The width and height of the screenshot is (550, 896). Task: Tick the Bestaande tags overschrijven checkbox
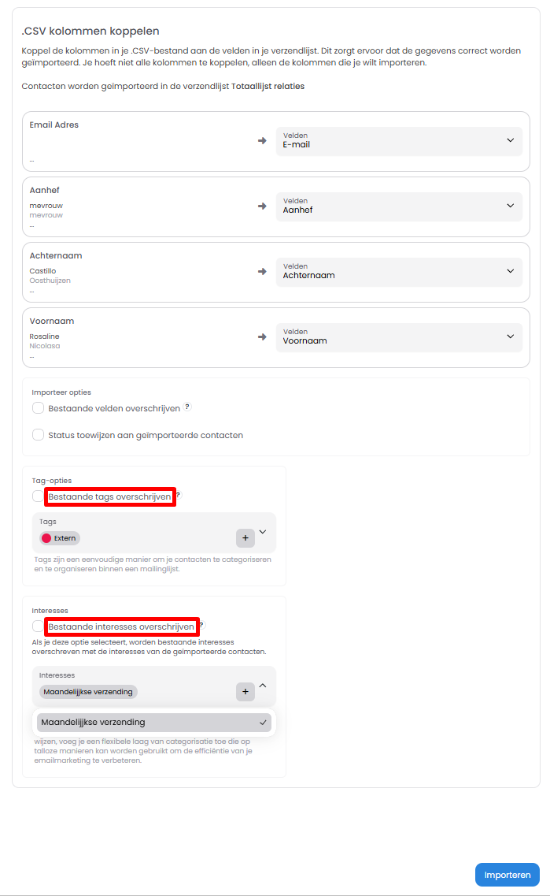click(38, 496)
